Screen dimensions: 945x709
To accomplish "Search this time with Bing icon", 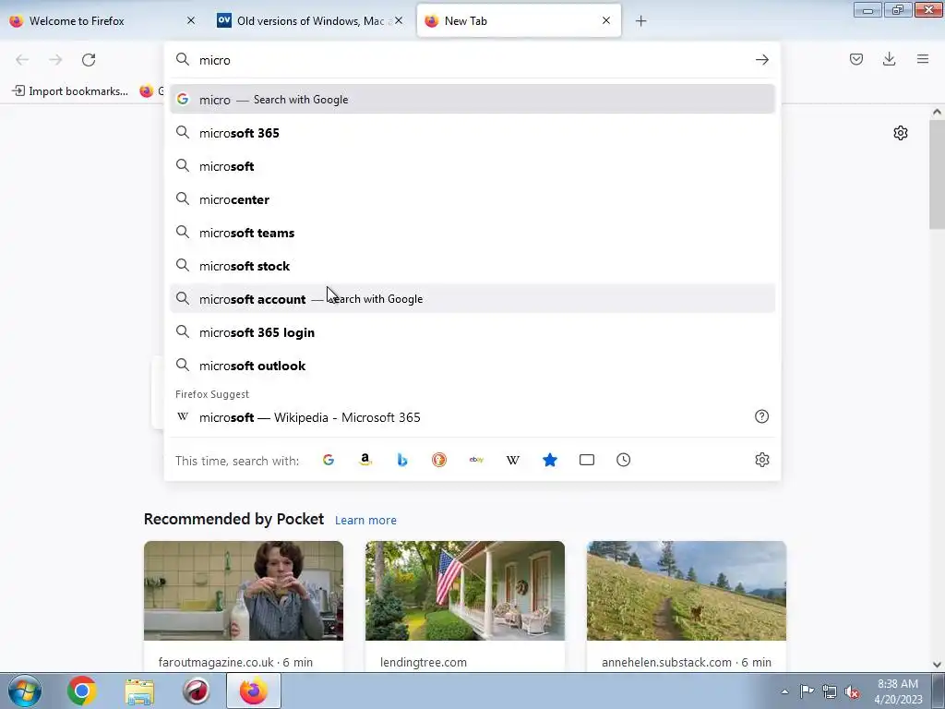I will (x=402, y=460).
